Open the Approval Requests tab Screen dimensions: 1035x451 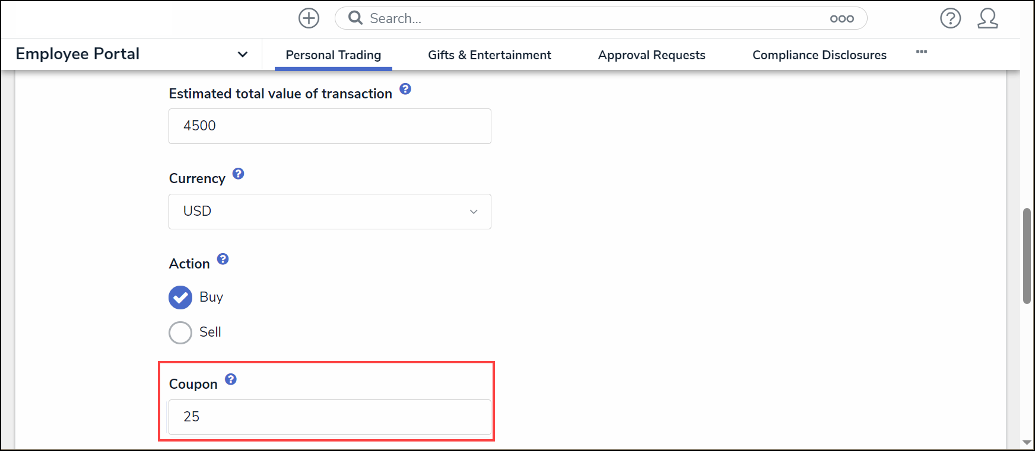[652, 55]
